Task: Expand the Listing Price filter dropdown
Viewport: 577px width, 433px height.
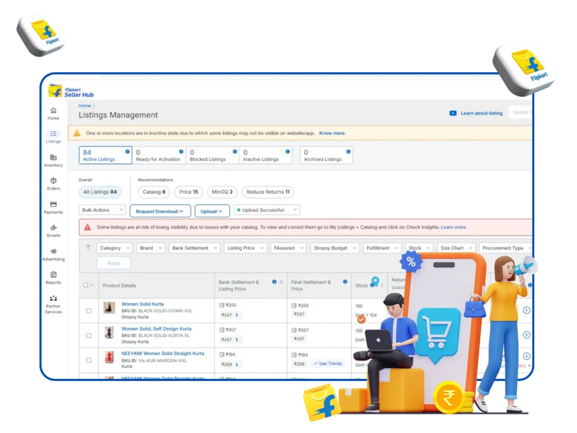Action: point(245,248)
